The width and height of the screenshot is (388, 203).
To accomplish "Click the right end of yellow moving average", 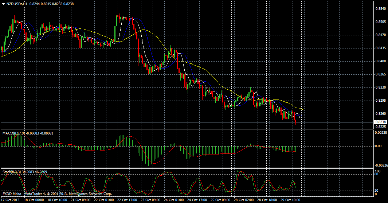I will point(302,109).
